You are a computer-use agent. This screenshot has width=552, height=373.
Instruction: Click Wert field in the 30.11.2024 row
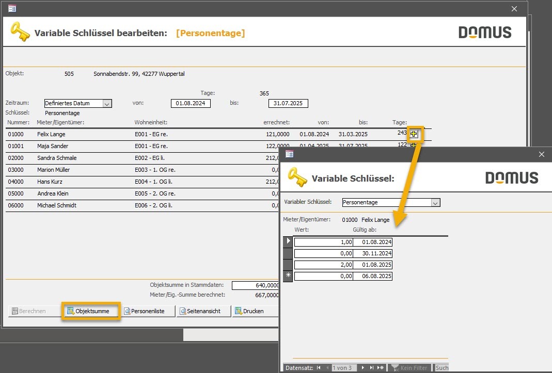(x=324, y=253)
